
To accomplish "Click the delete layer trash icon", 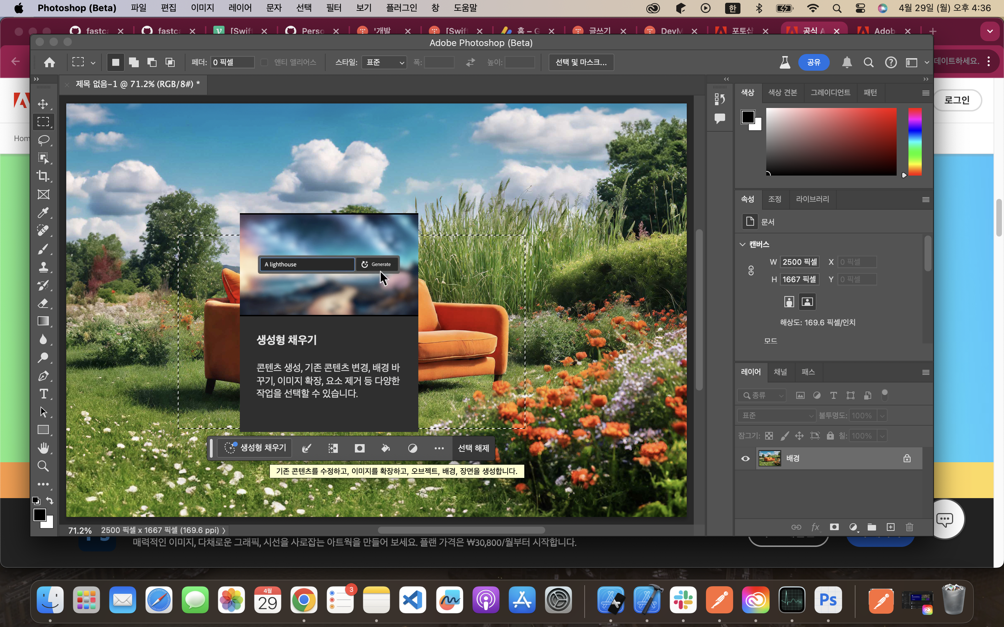I will click(910, 527).
